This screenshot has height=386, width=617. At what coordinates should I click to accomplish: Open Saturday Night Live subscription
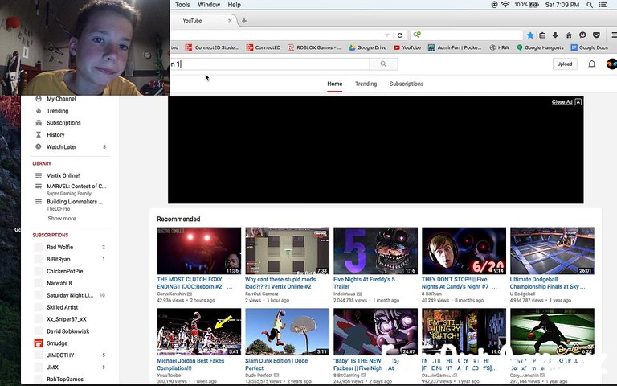pyautogui.click(x=70, y=295)
